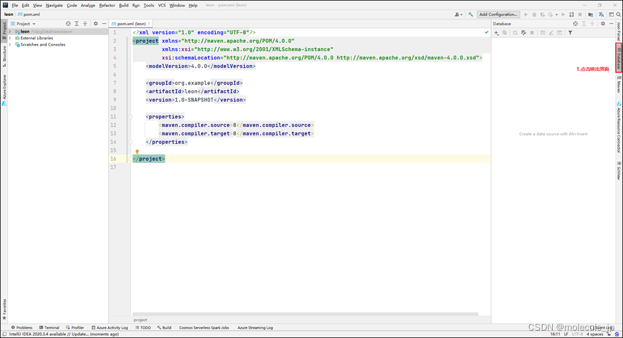Toggle the Json Parser sidebar tab
The width and height of the screenshot is (623, 338).
[618, 31]
